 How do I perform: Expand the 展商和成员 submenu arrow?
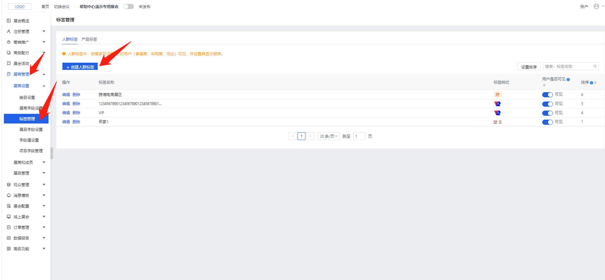point(44,162)
